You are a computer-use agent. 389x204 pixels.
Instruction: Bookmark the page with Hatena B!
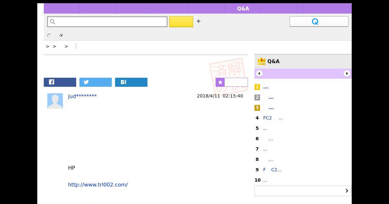(x=131, y=82)
